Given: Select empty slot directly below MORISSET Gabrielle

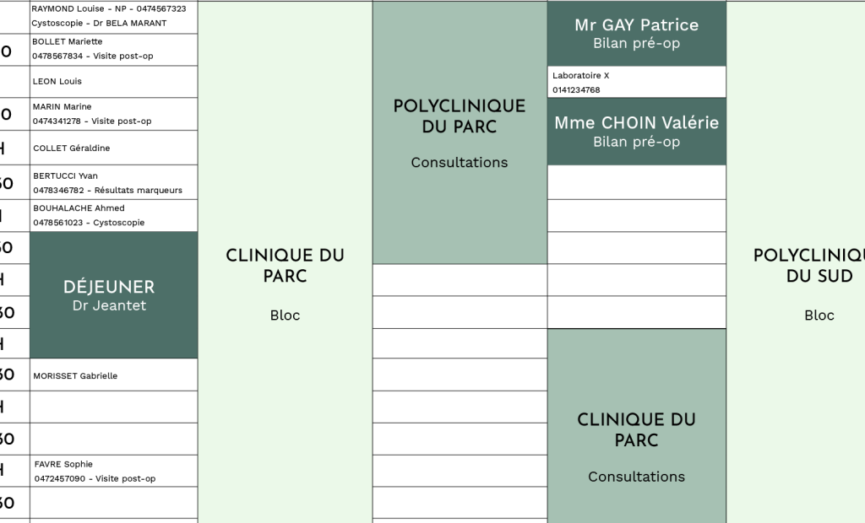Looking at the screenshot, I should [x=113, y=407].
